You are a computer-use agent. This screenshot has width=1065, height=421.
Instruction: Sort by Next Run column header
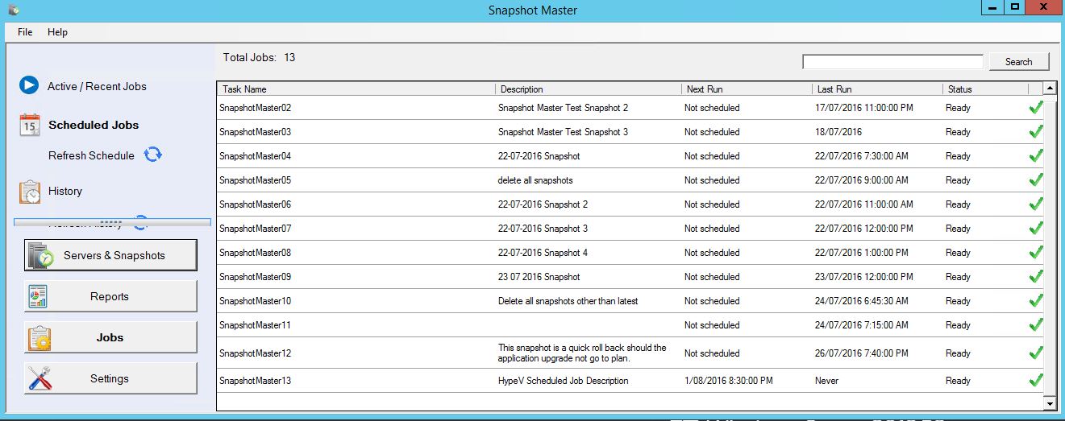pyautogui.click(x=746, y=89)
